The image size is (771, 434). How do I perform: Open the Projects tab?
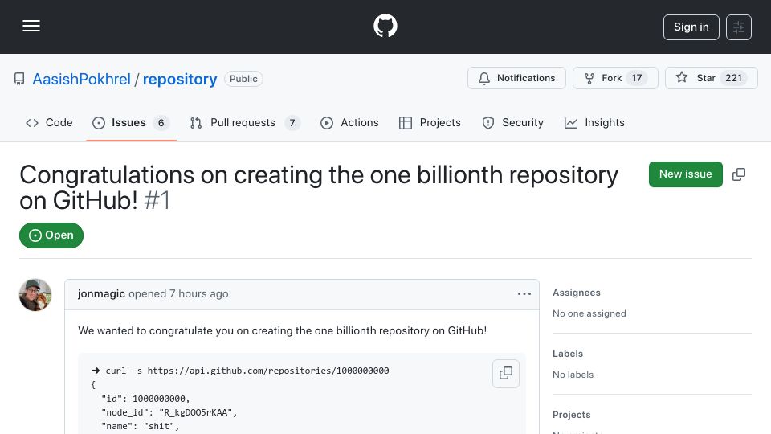[x=430, y=122]
